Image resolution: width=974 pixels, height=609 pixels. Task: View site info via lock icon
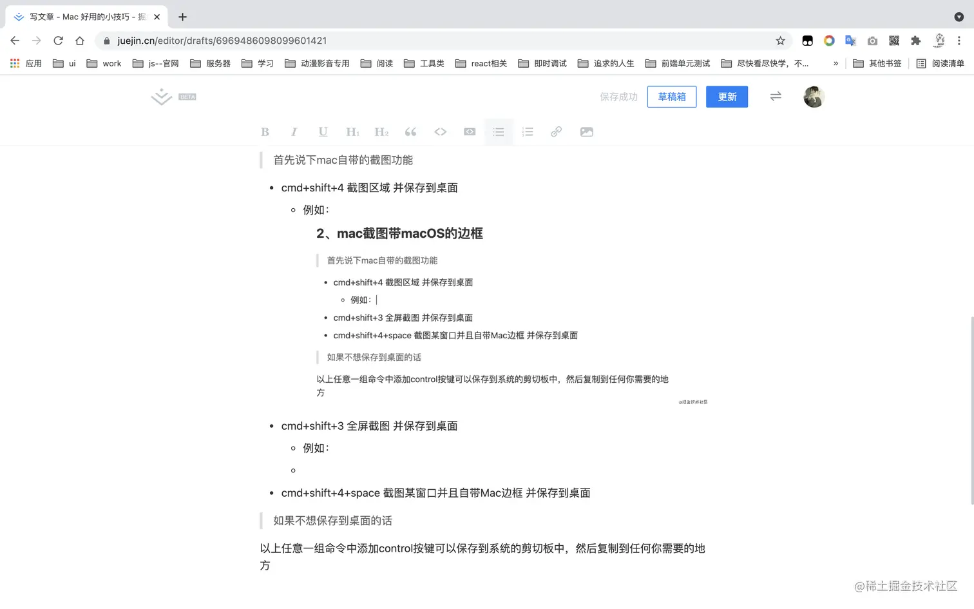click(x=107, y=41)
